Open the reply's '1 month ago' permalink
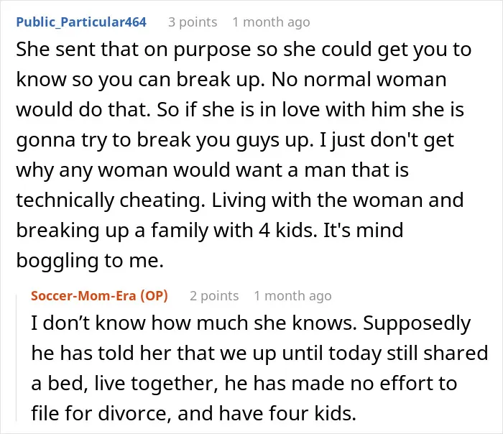This screenshot has height=434, width=503. [x=292, y=296]
